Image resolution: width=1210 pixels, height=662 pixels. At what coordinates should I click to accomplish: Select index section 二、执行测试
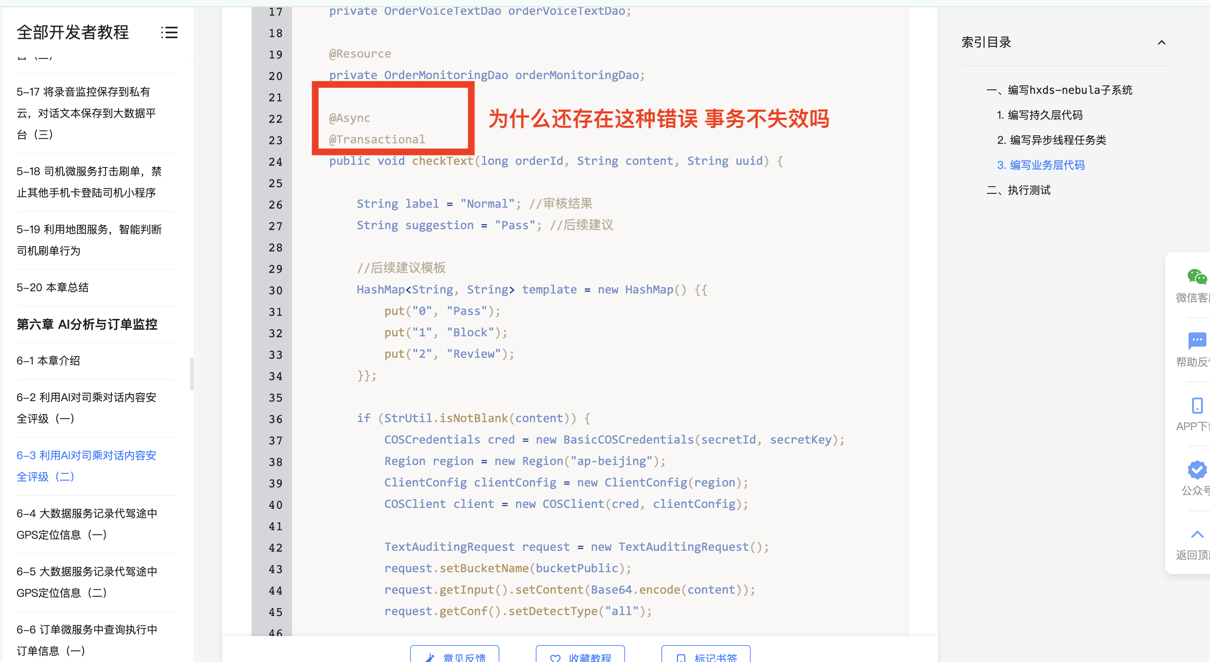point(1018,190)
